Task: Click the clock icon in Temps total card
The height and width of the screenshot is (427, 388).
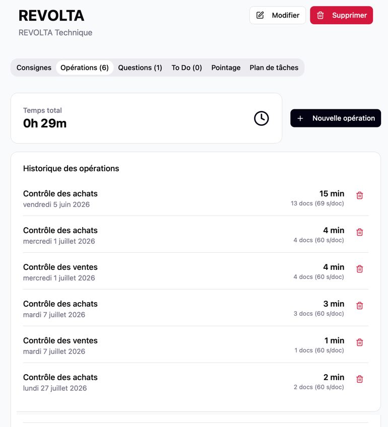Action: click(262, 118)
